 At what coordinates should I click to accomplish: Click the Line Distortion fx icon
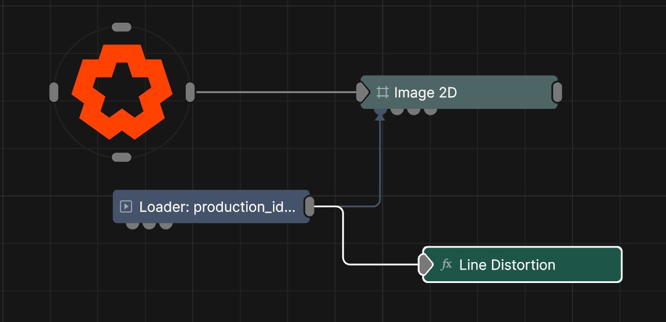pyautogui.click(x=446, y=265)
